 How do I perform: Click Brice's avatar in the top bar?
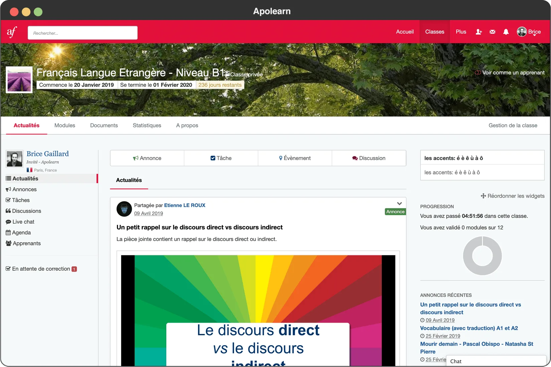click(x=522, y=32)
